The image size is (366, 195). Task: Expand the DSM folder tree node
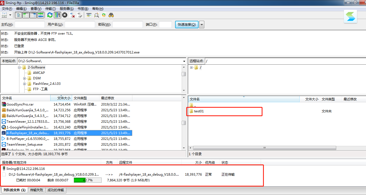click(25, 78)
